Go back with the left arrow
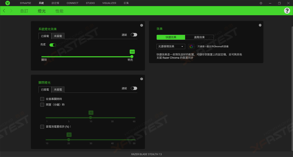The image size is (293, 157). tap(4, 11)
